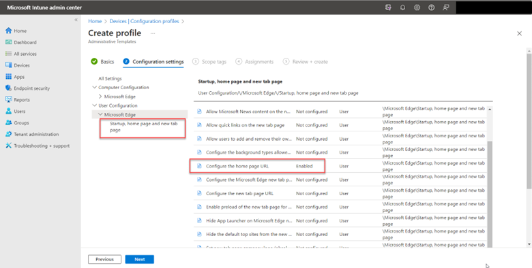Open Configure the home page URL setting

click(237, 166)
